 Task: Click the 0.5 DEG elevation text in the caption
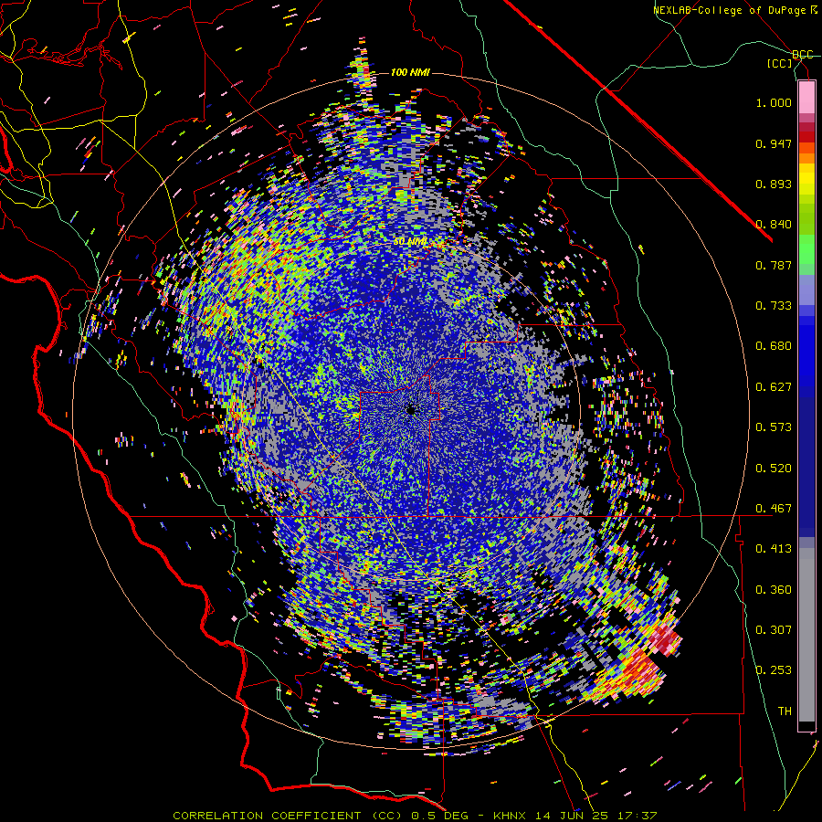[438, 816]
